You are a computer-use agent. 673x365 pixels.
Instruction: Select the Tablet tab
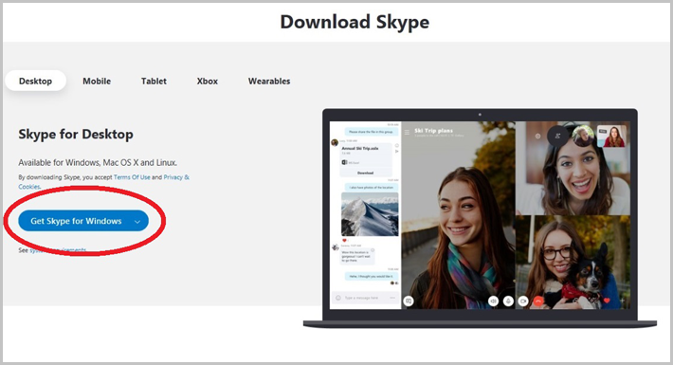click(154, 81)
